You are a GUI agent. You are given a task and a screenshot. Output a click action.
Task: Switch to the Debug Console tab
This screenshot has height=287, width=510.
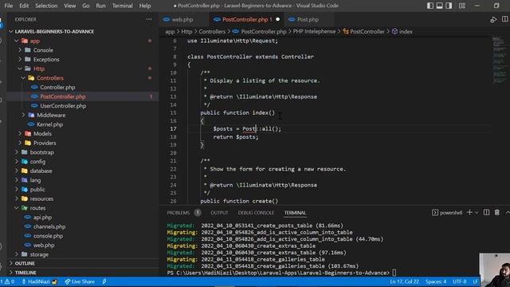click(256, 213)
